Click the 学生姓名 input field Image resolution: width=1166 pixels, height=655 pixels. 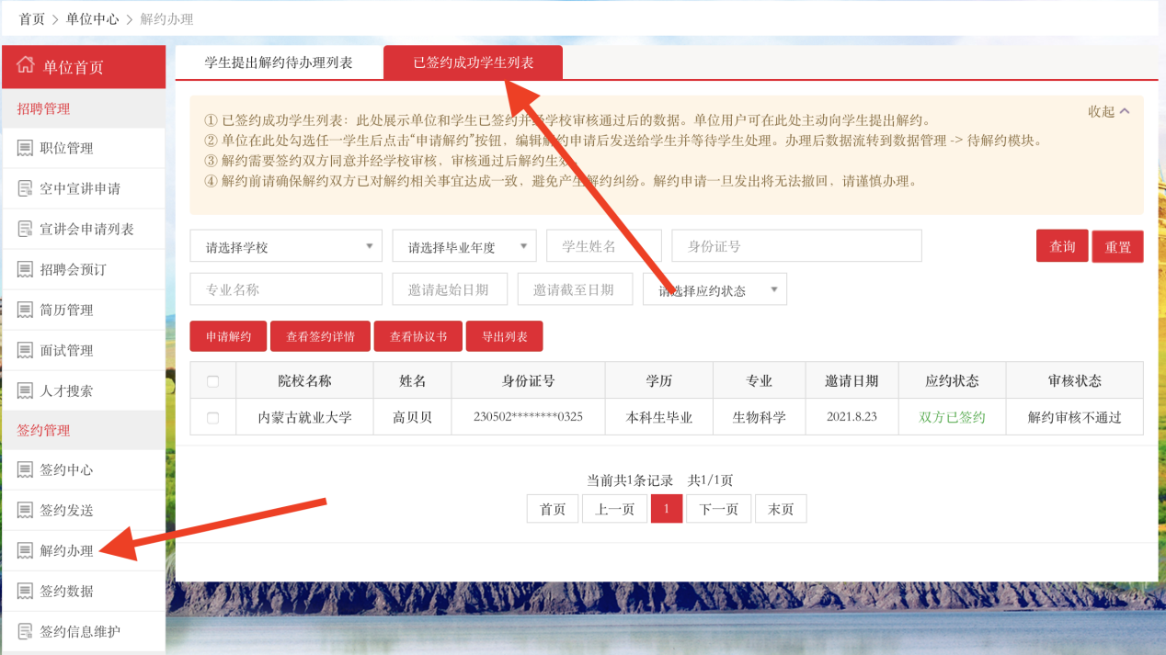603,246
